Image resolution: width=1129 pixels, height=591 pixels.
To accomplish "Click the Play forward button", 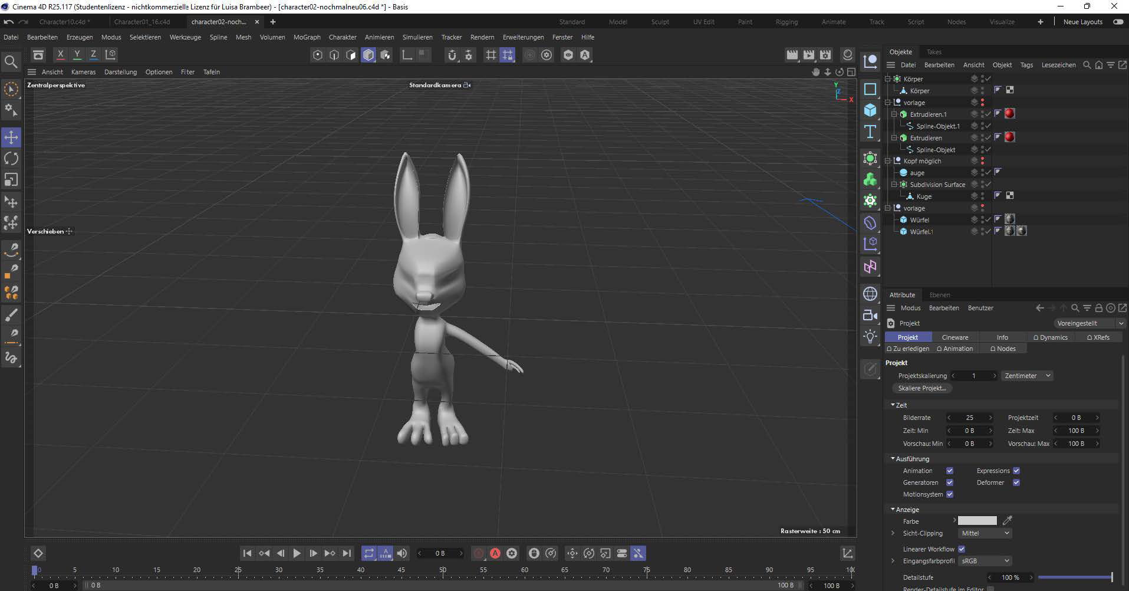I will click(x=297, y=553).
